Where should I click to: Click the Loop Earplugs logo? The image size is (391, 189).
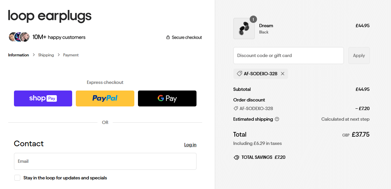pos(50,16)
